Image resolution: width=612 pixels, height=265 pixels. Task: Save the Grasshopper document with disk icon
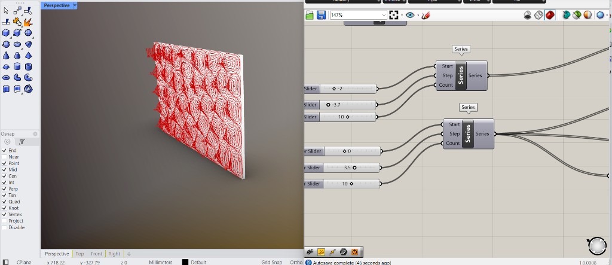321,15
